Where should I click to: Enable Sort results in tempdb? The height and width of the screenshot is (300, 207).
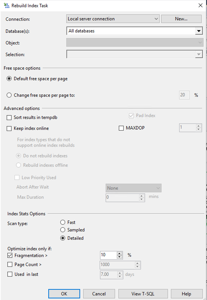tap(9, 118)
